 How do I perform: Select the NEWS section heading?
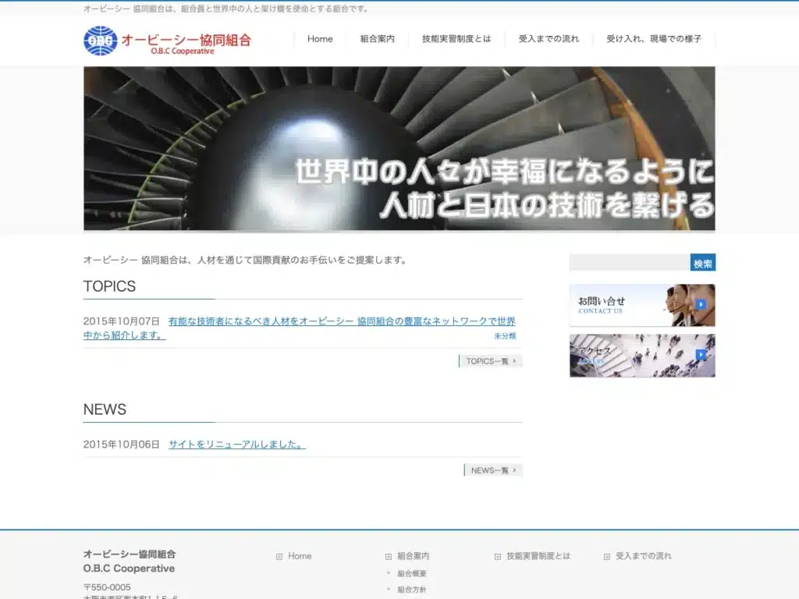(105, 409)
